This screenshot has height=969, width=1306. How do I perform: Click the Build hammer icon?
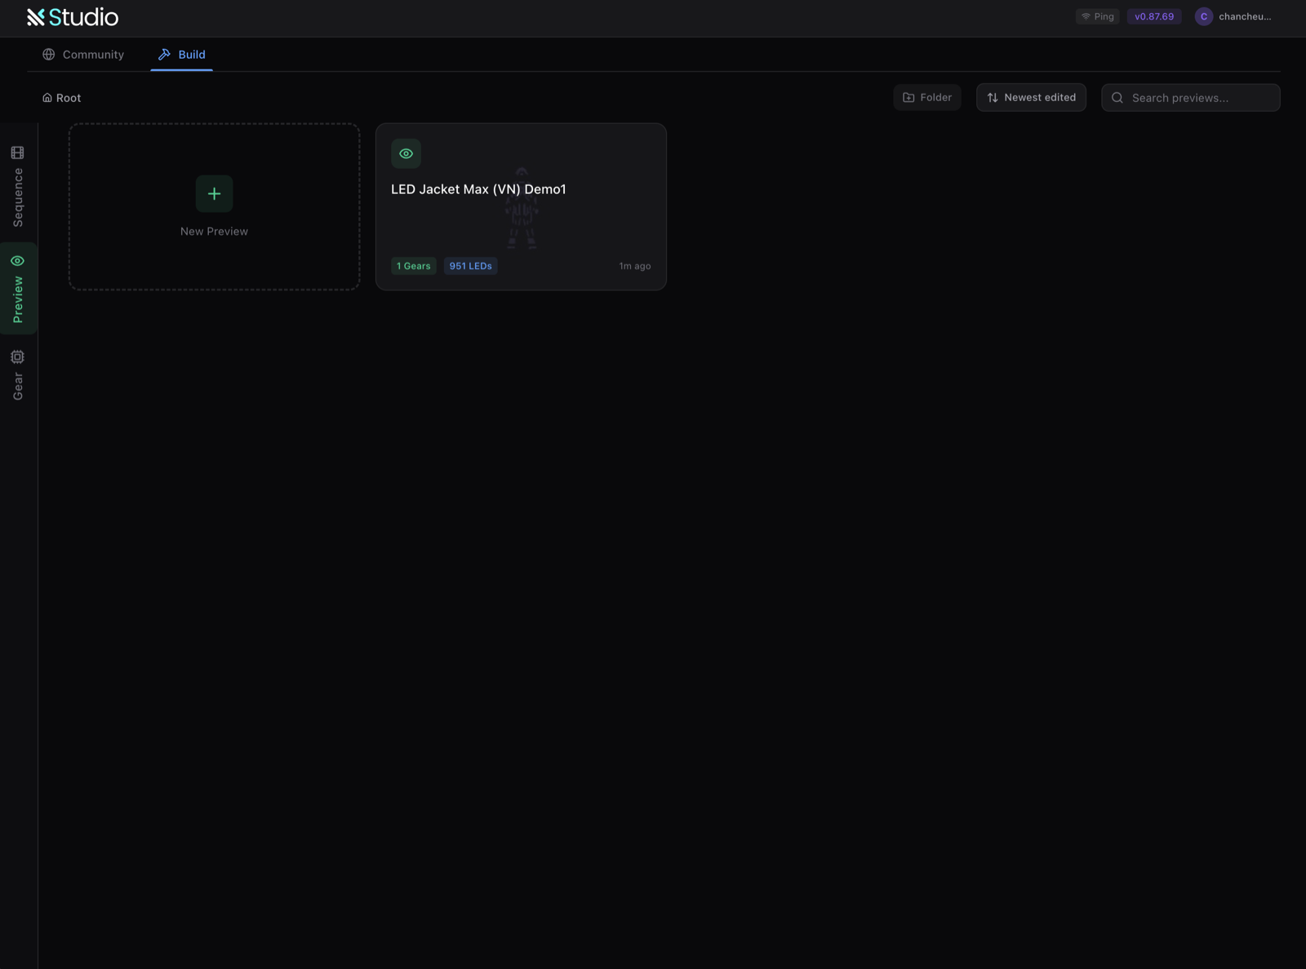(x=164, y=55)
